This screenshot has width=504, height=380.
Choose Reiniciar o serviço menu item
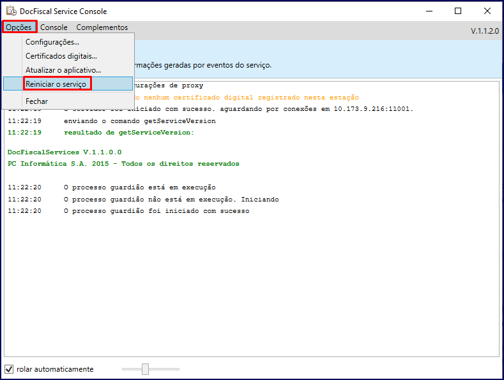coord(68,84)
